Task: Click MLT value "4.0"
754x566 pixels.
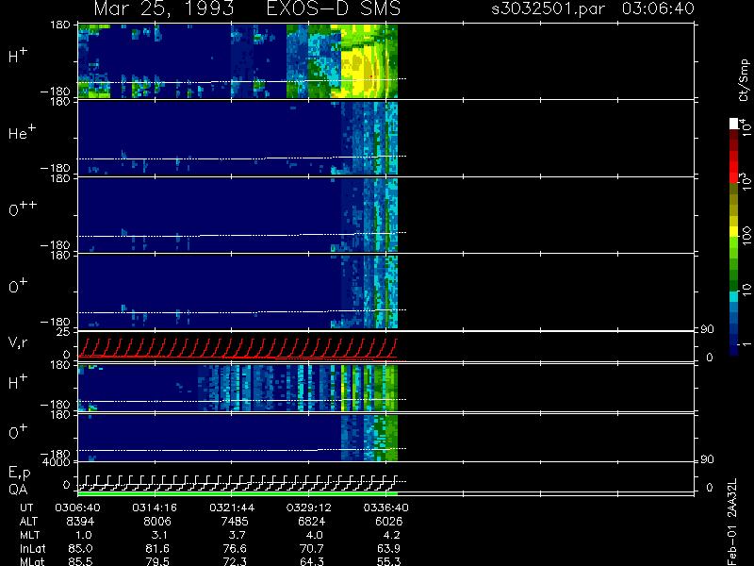Action: [314, 535]
